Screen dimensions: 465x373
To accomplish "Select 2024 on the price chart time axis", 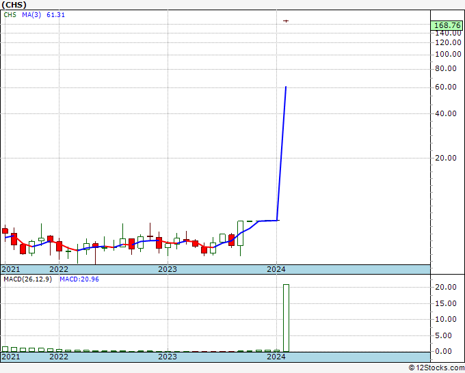I will 276,269.
